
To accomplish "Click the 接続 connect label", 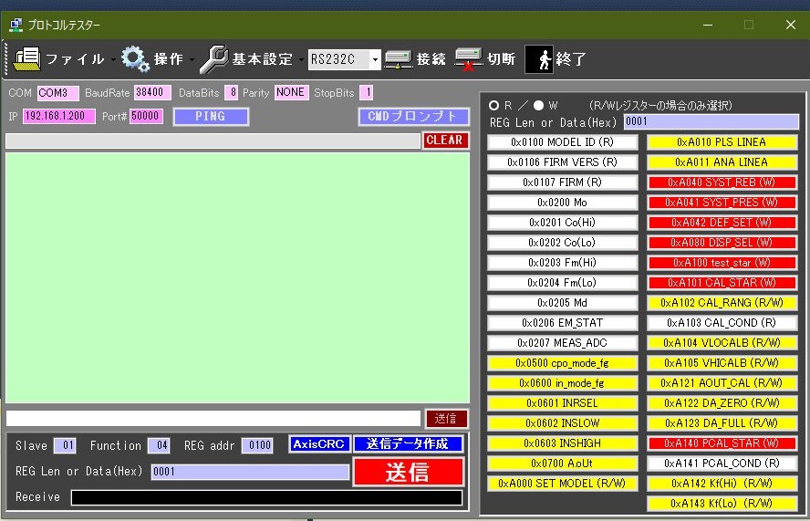I will tap(431, 59).
